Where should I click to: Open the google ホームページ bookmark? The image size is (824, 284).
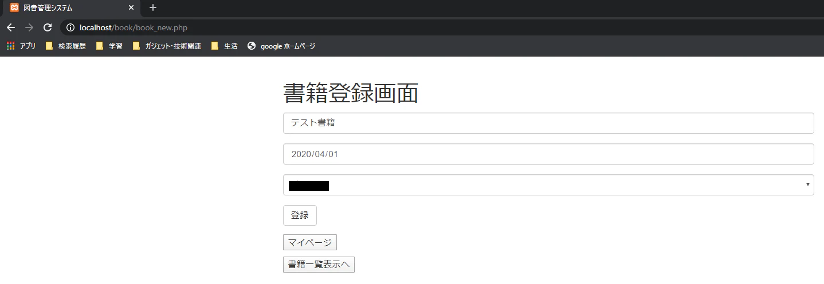(x=281, y=46)
